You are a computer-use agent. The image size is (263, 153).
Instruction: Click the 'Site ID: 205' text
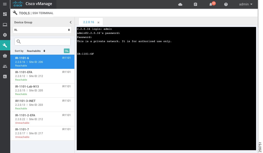tap(36, 90)
